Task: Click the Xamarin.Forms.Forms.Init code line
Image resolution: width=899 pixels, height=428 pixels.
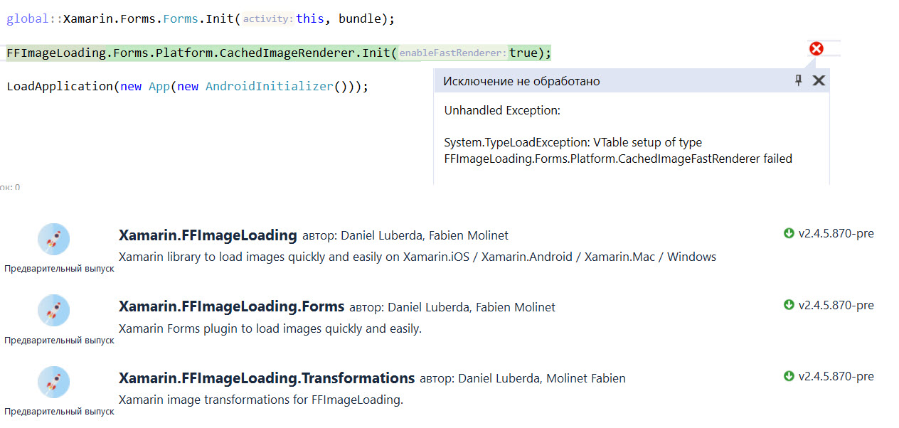Action: pyautogui.click(x=201, y=18)
